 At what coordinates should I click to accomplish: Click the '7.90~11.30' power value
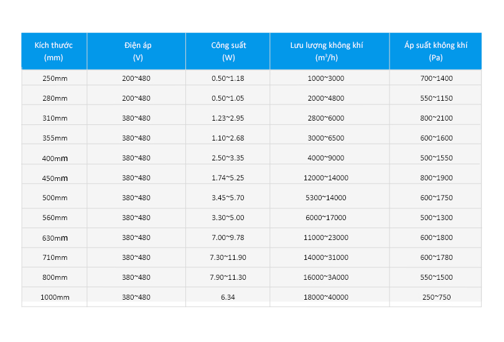click(228, 277)
